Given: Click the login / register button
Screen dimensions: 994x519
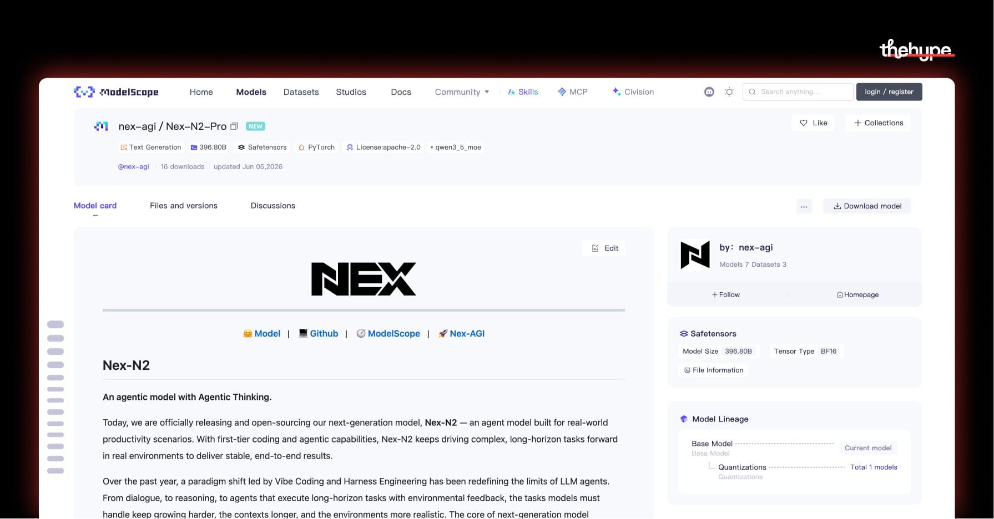Looking at the screenshot, I should 889,92.
